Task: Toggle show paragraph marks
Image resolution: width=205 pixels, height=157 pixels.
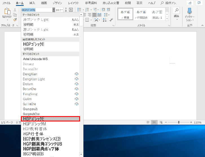Action: (x=111, y=20)
